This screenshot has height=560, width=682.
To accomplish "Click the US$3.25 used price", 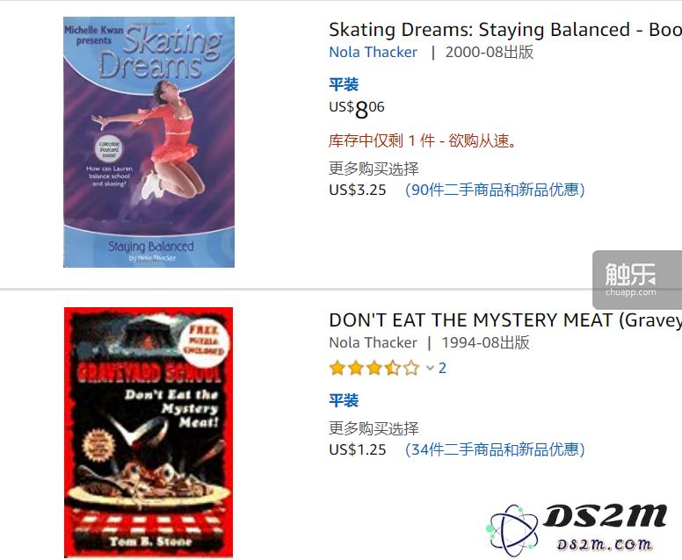I will pos(358,190).
